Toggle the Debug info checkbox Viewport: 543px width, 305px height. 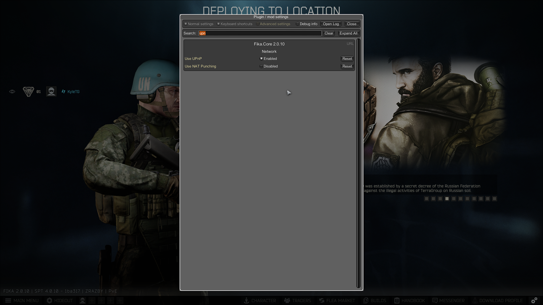pos(298,24)
